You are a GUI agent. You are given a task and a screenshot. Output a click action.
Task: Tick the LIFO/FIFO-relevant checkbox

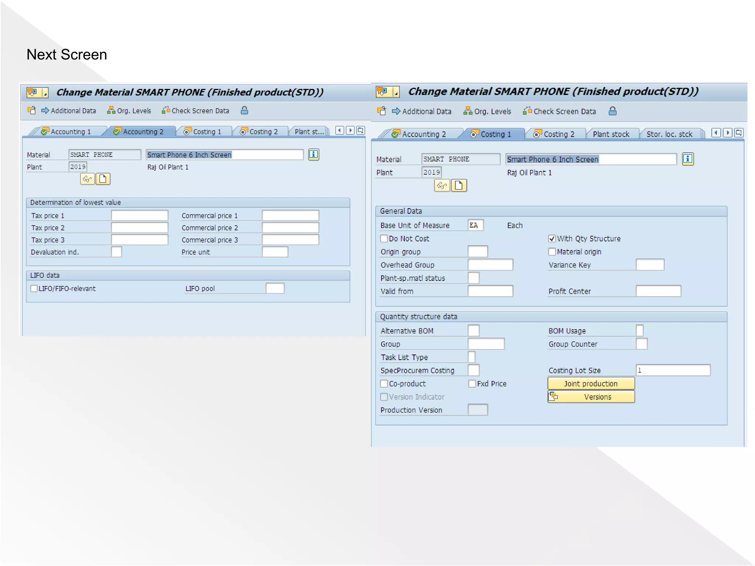tap(34, 289)
